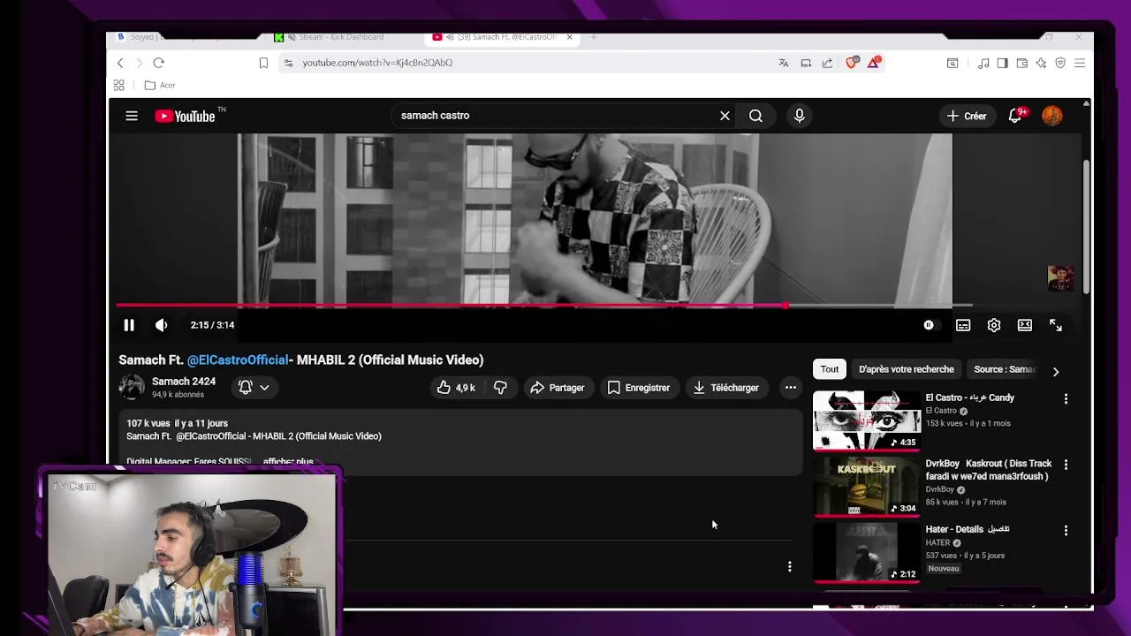Open Brave Wallet icon

(x=1022, y=63)
